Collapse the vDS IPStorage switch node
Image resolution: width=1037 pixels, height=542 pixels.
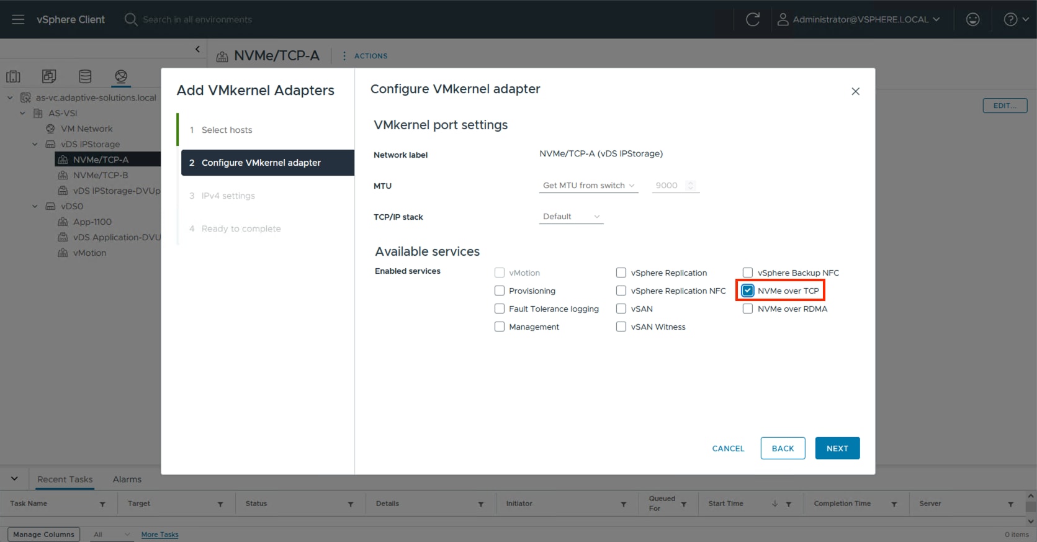(35, 144)
